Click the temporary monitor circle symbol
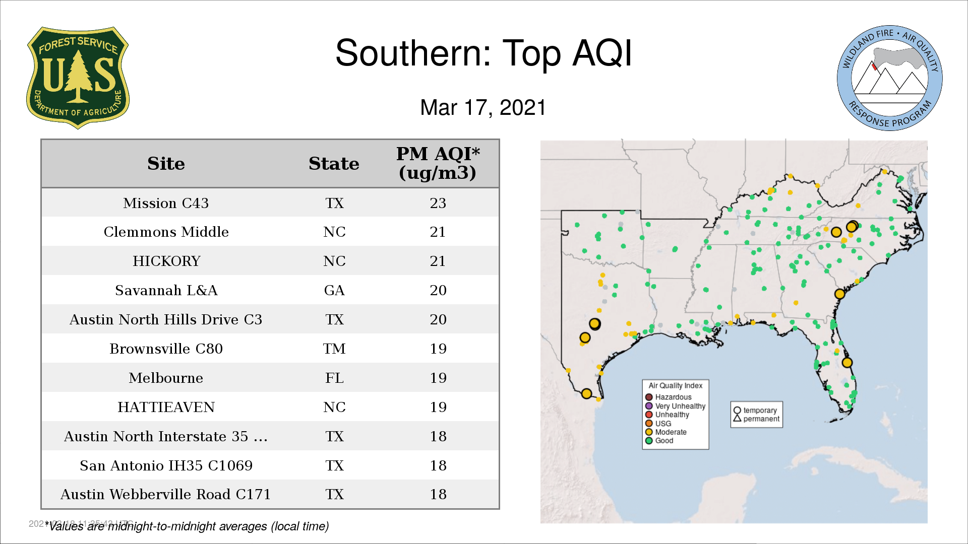This screenshot has width=968, height=544. pos(737,411)
